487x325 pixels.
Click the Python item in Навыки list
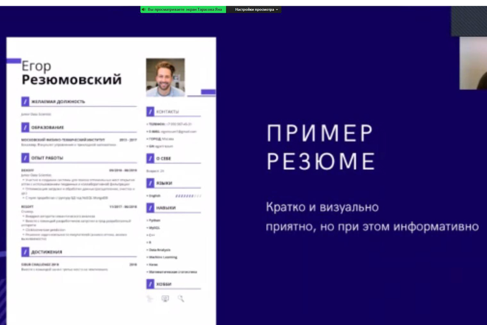coord(154,220)
